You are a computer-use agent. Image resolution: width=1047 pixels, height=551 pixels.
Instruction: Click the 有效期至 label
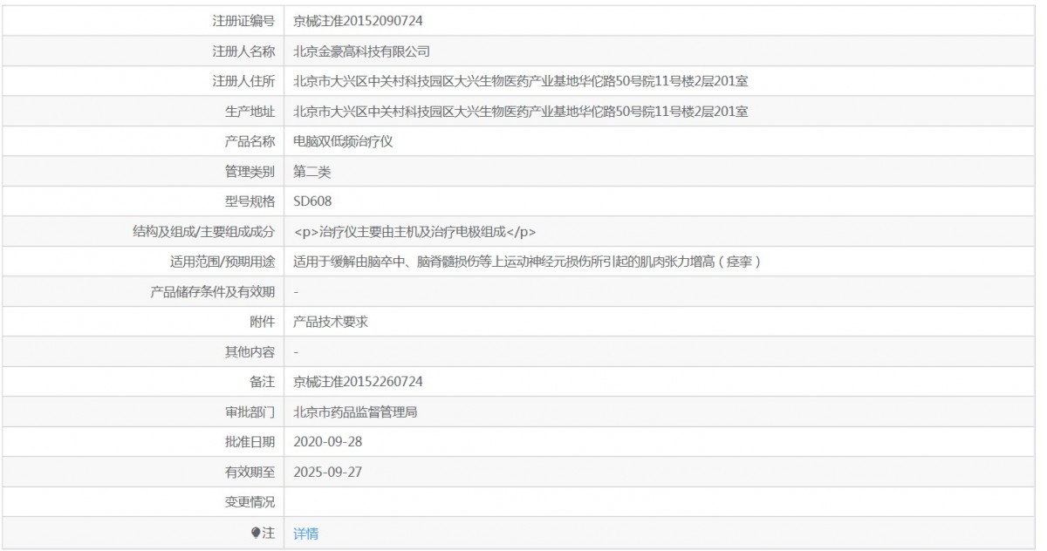(250, 473)
